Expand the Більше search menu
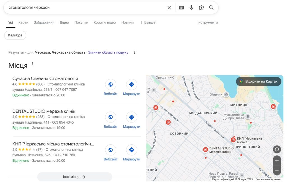 click(x=148, y=22)
